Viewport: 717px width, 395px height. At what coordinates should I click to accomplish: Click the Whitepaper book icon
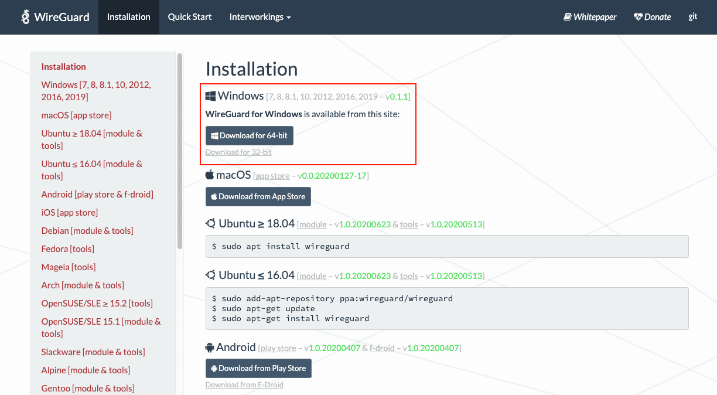(567, 17)
